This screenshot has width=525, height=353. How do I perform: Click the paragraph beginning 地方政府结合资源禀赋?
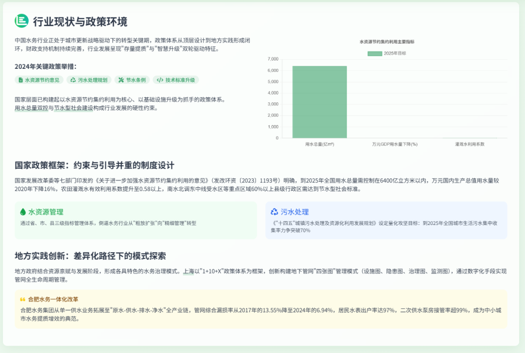click(x=261, y=275)
